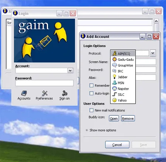Click the Alias input field
Image resolution: width=166 pixels, height=162 pixels.
[146, 77]
